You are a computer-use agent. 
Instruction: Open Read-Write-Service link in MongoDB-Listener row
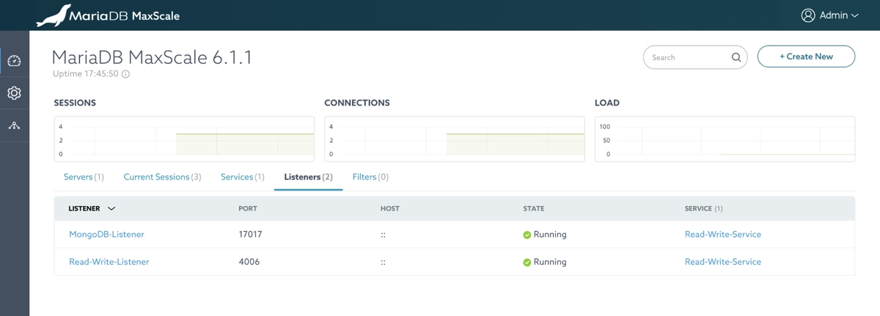pyautogui.click(x=722, y=235)
